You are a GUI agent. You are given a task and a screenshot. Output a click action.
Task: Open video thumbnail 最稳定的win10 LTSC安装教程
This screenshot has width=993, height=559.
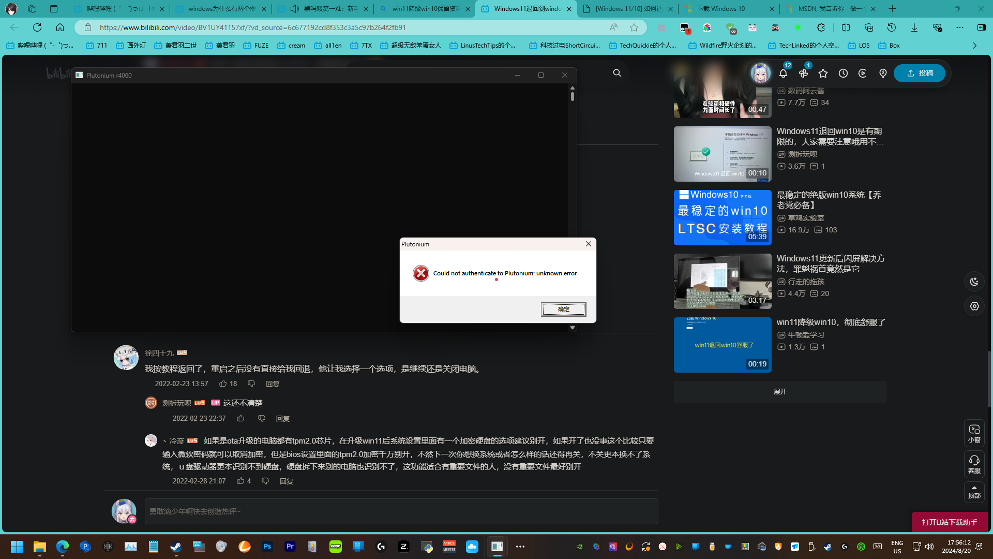click(x=723, y=217)
